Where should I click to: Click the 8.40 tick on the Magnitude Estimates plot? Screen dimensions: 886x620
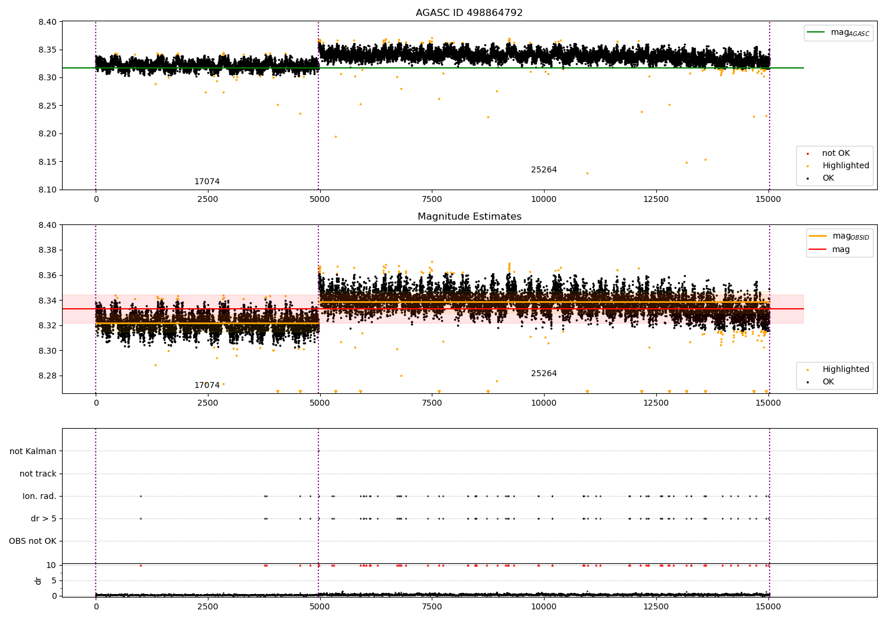pos(47,226)
